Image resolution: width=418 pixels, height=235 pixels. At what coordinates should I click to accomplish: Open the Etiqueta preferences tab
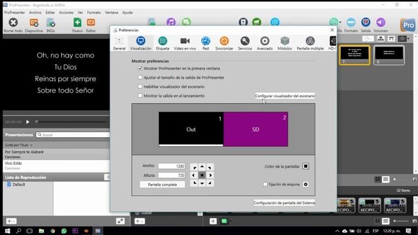click(x=163, y=43)
